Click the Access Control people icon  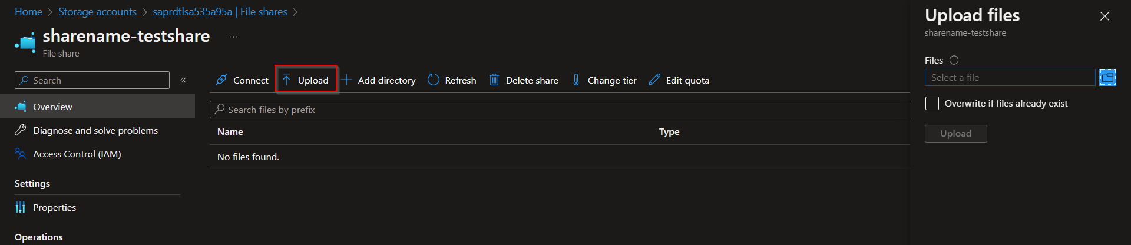pos(21,154)
